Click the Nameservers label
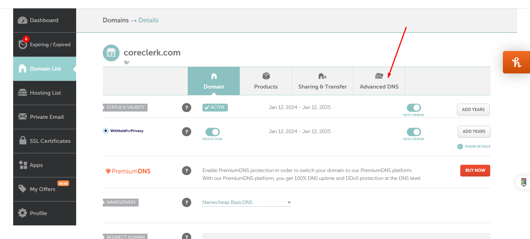 [x=121, y=202]
